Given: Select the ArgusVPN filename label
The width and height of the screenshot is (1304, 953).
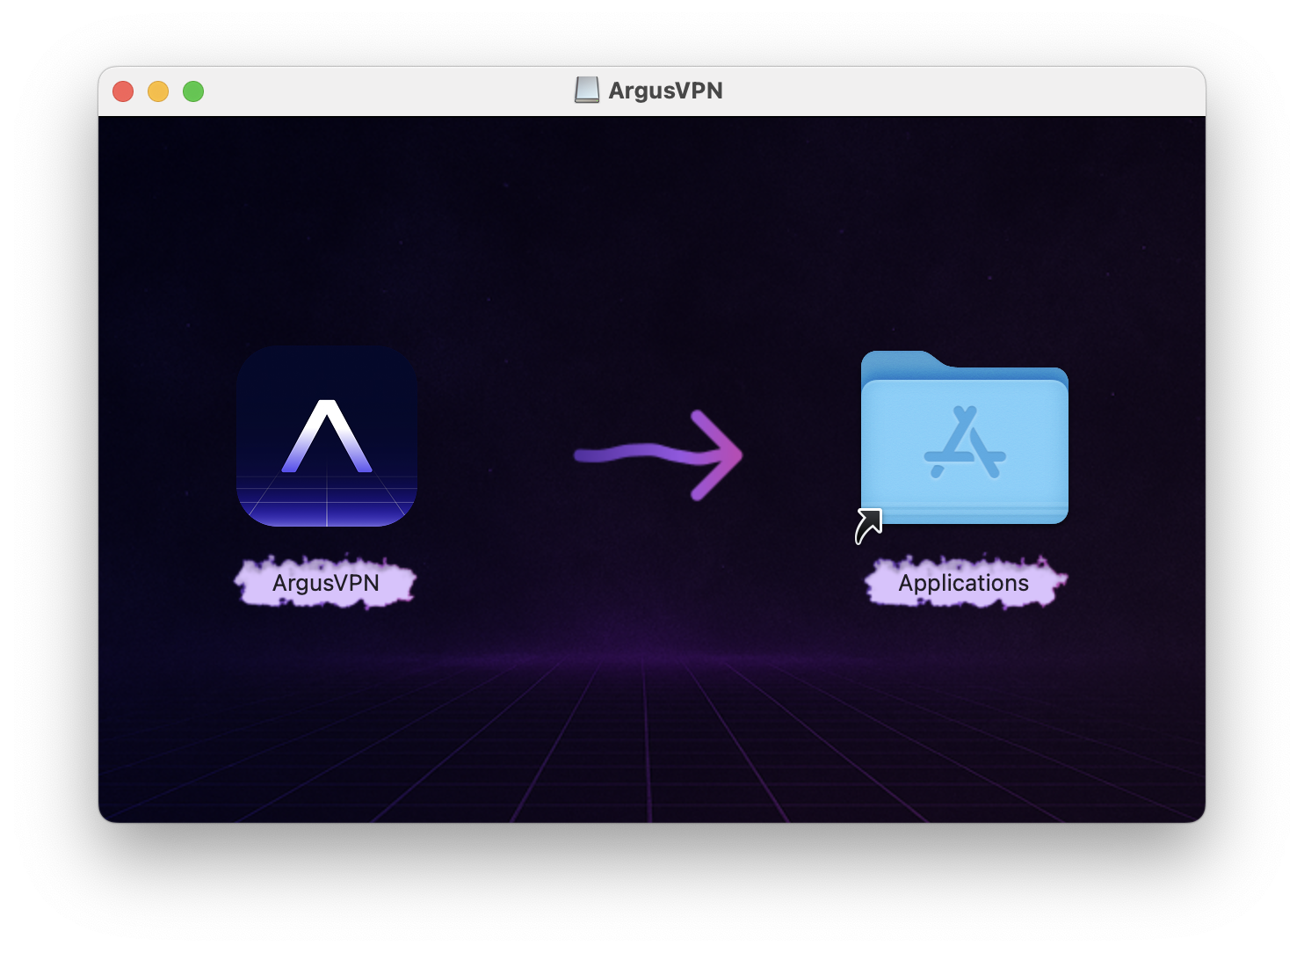Looking at the screenshot, I should pyautogui.click(x=327, y=582).
